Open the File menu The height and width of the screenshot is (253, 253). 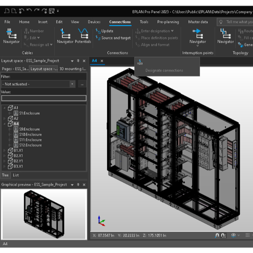[x=7, y=22]
